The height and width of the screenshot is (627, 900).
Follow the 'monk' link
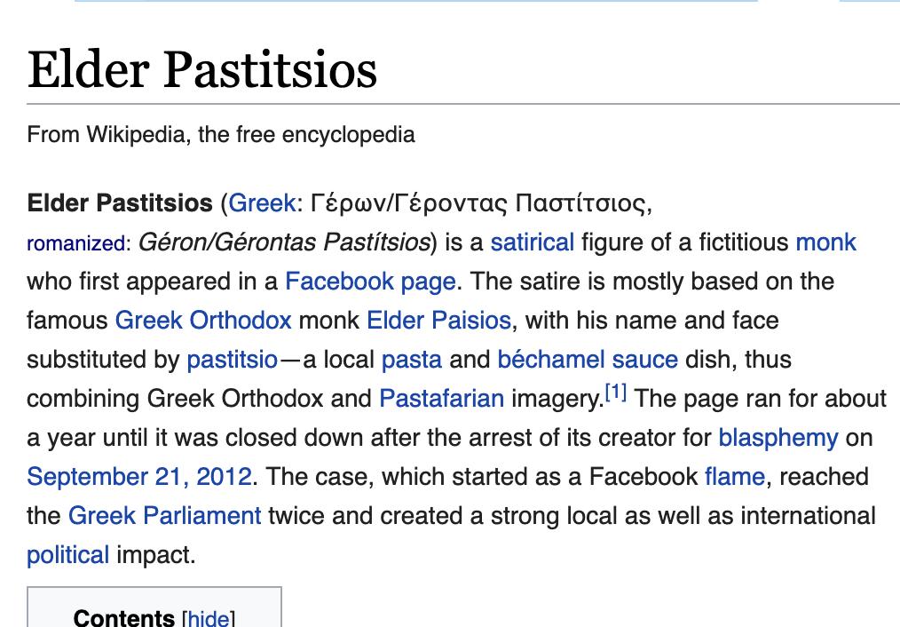pyautogui.click(x=825, y=242)
